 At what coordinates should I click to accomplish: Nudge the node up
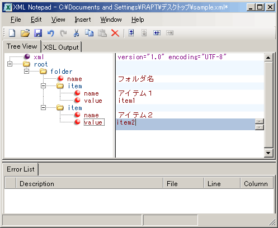pyautogui.click(x=131, y=33)
